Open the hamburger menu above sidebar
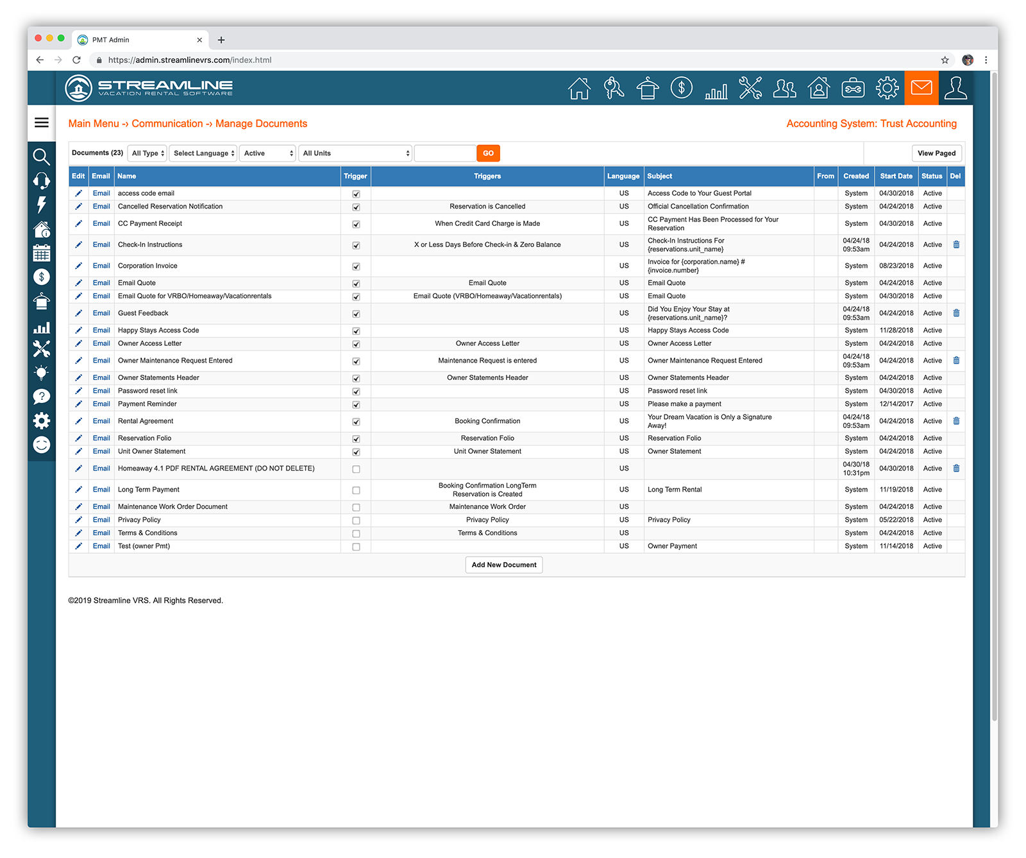Image resolution: width=1026 pixels, height=858 pixels. (x=41, y=123)
